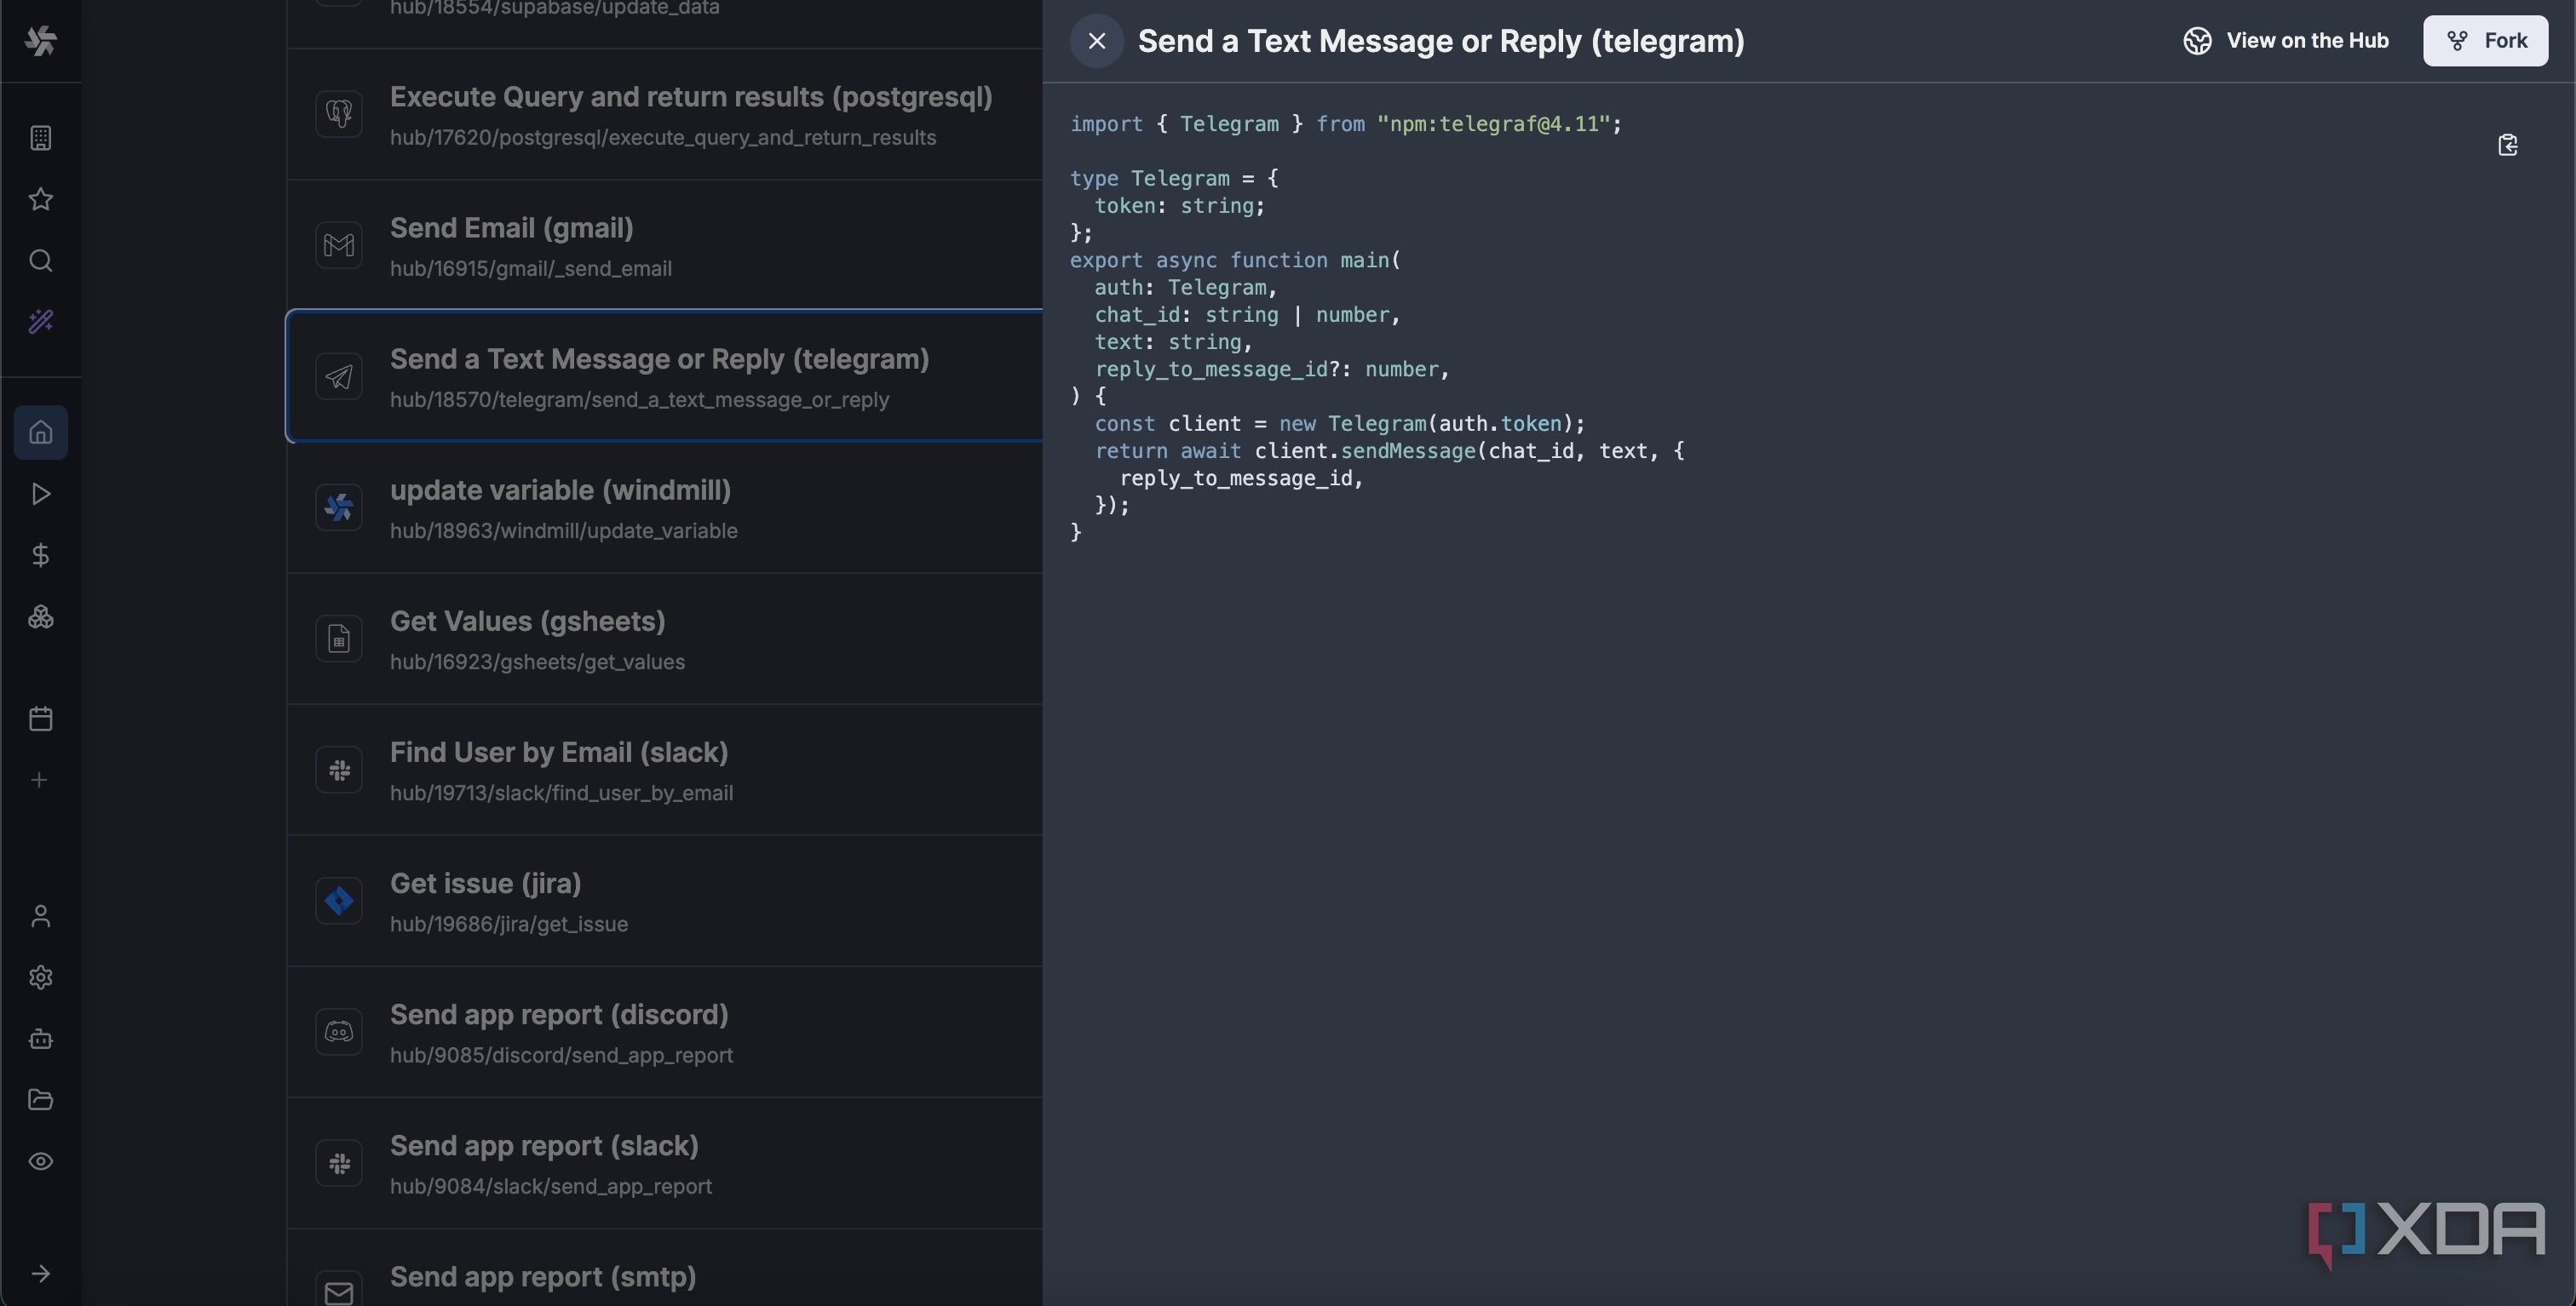This screenshot has width=2576, height=1306.
Task: Select Send app report (slack) script
Action: [665, 1163]
